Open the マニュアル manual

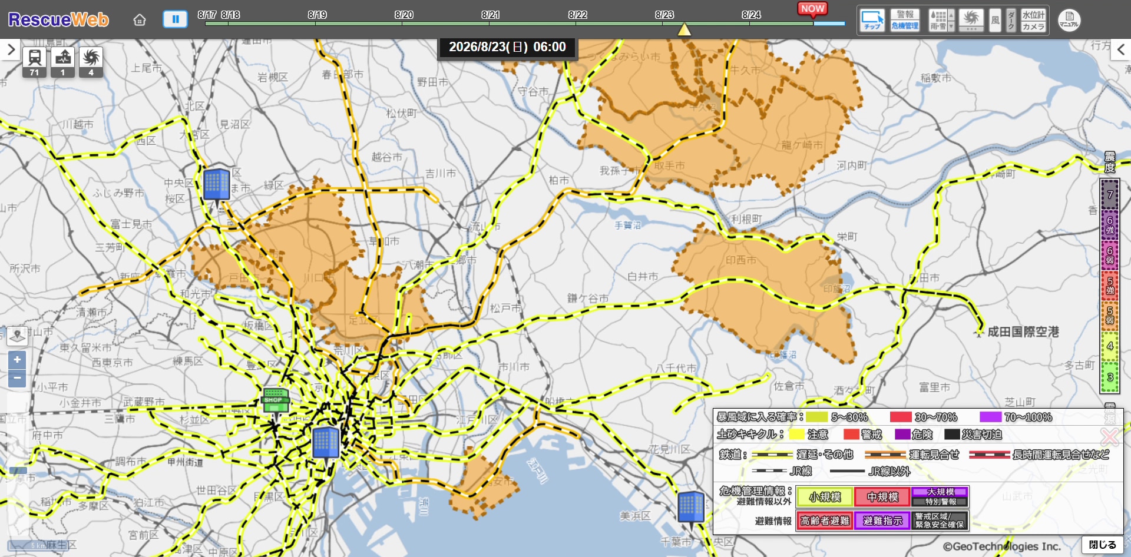(1069, 20)
